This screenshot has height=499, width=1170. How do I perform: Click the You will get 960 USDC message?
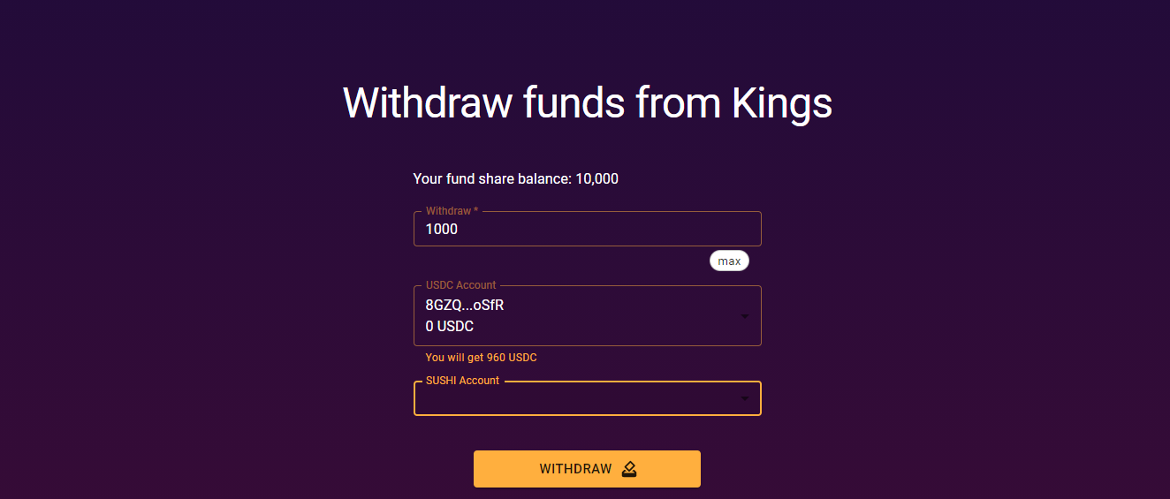pyautogui.click(x=481, y=358)
